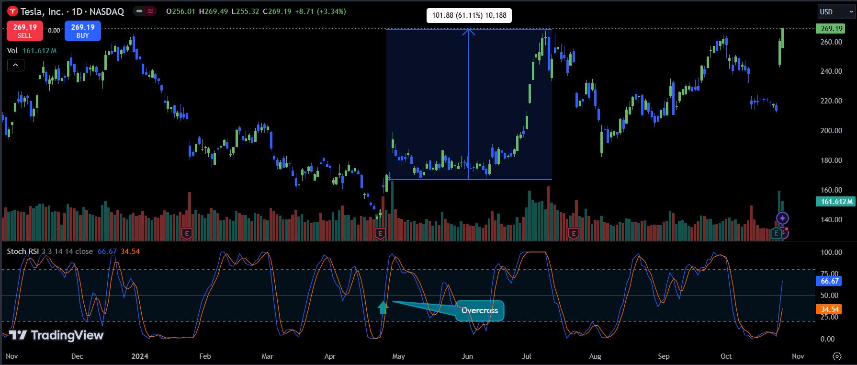Click the orange 34.54 Stoch RSI axis label

tap(829, 309)
